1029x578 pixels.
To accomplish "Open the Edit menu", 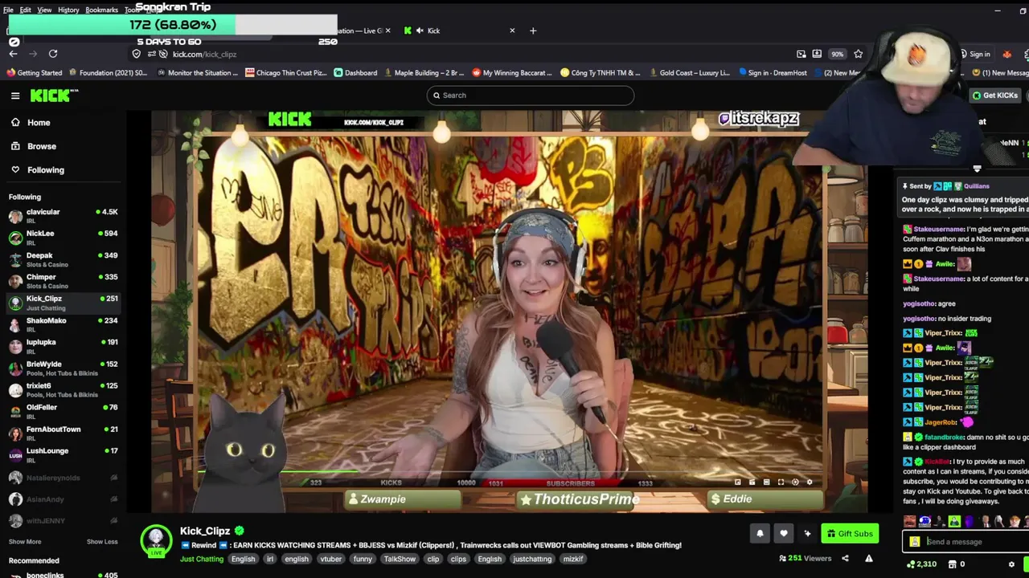I will click(25, 10).
